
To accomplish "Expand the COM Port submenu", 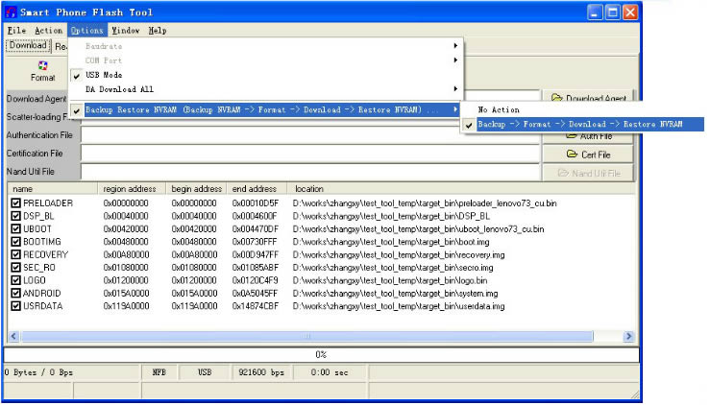I will (x=104, y=60).
